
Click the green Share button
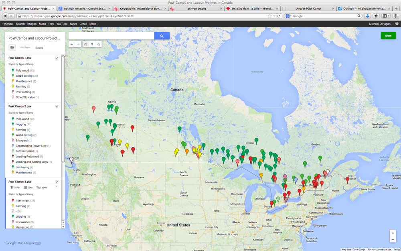point(388,36)
